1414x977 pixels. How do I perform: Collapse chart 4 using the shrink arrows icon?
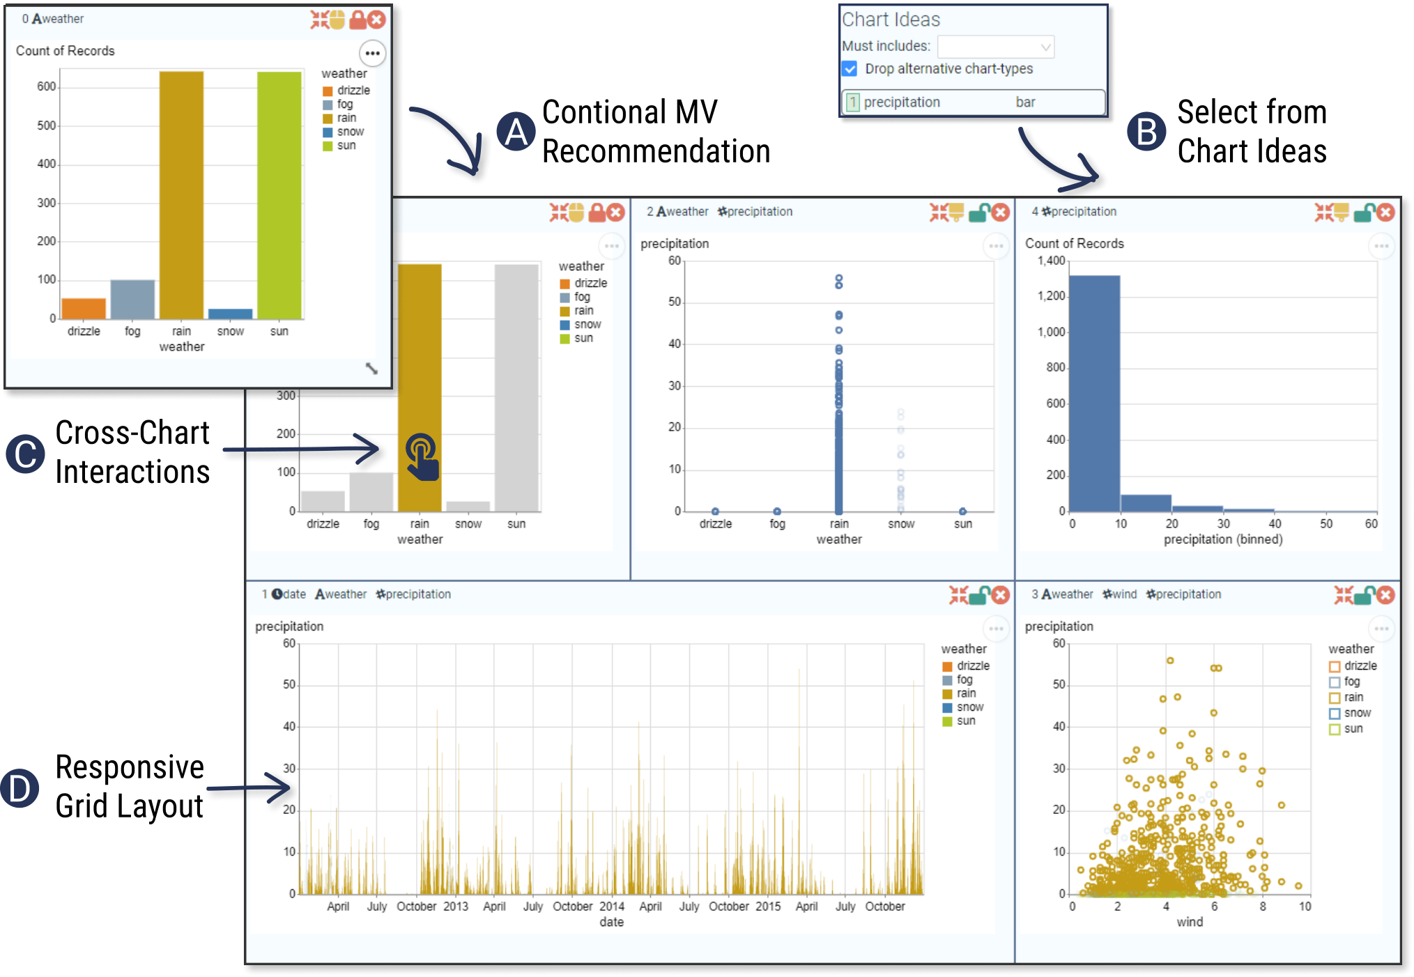pos(1323,213)
